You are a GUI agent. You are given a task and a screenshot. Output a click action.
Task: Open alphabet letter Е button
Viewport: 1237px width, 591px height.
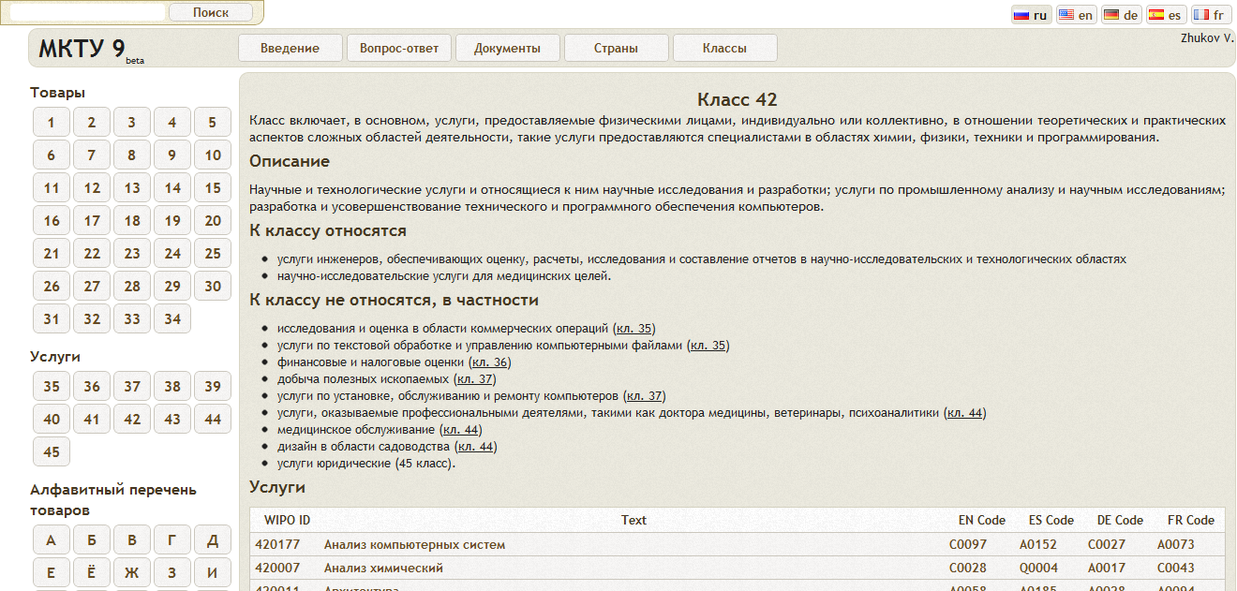coord(52,572)
